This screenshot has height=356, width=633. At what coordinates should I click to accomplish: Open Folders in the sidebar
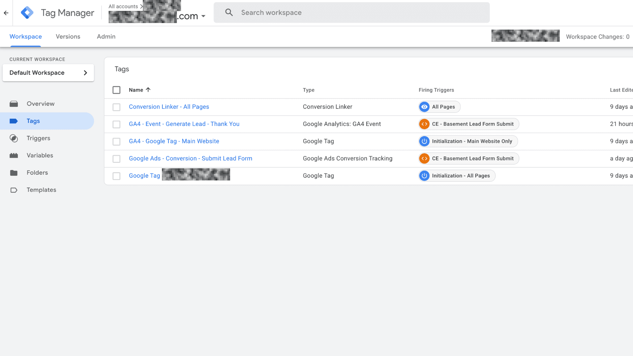(x=37, y=173)
